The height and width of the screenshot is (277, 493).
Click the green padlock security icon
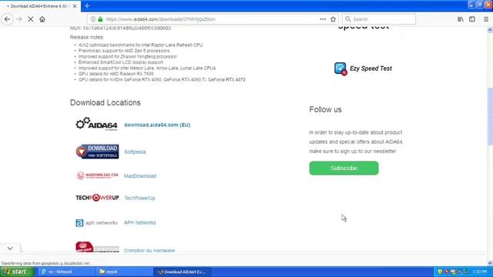click(x=100, y=19)
